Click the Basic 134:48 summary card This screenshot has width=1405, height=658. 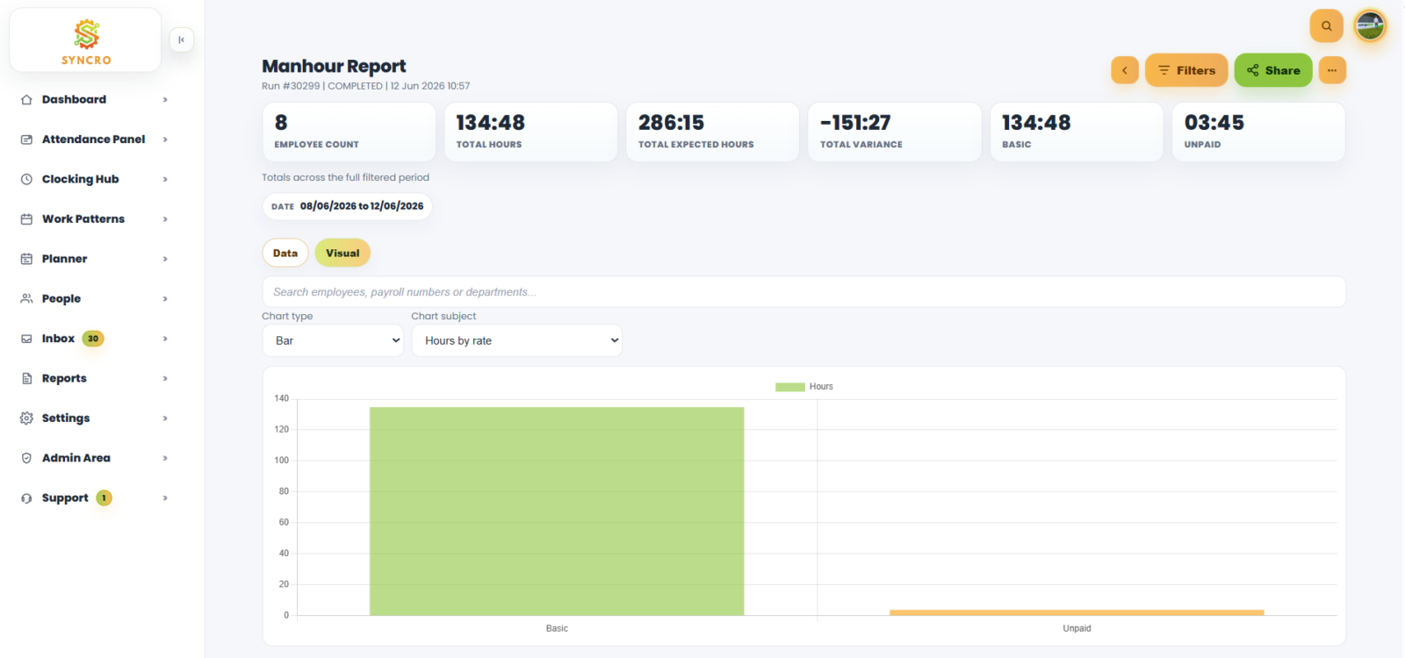1077,132
